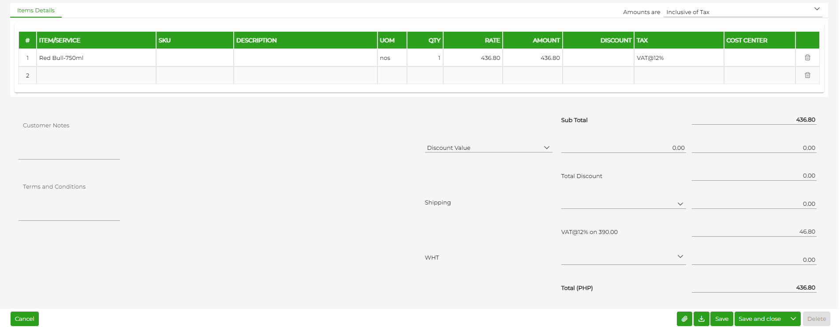
Task: Switch to the Items Details tab
Action: 36,10
